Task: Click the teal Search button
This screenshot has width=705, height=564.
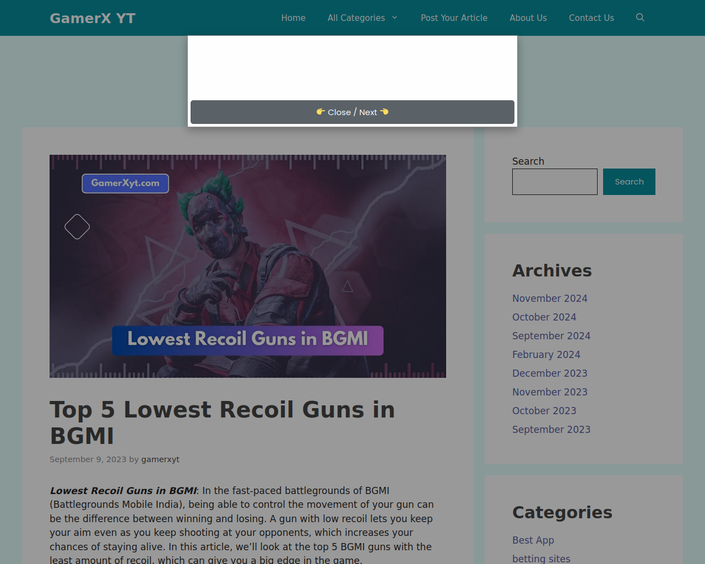Action: [629, 182]
